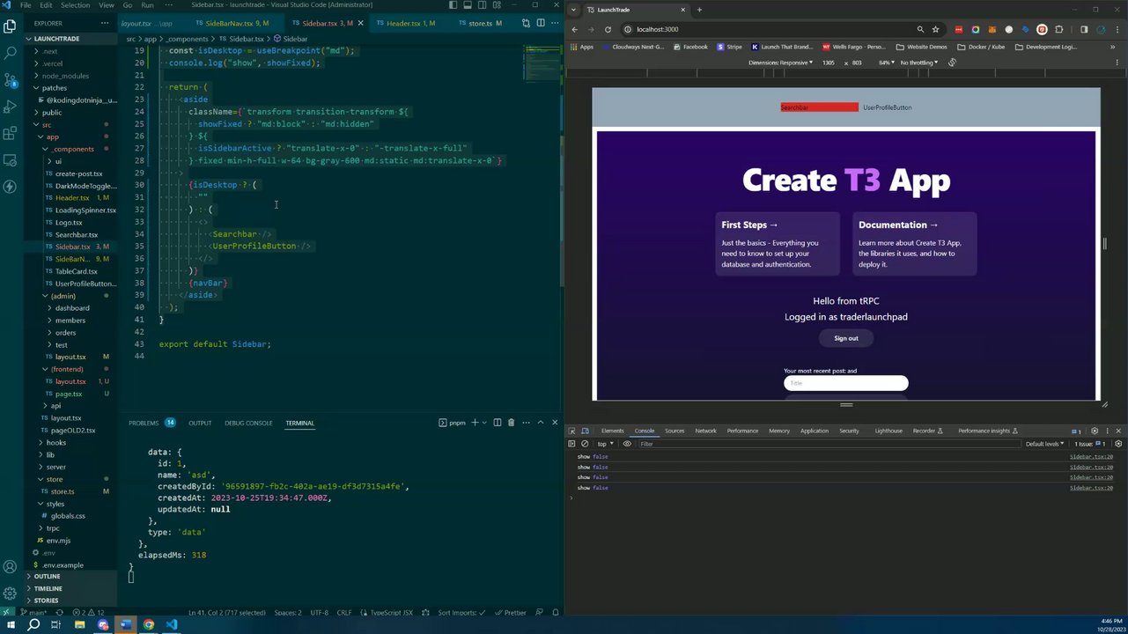This screenshot has width=1128, height=634.
Task: Click the split editor icon in VS Code
Action: 540,23
